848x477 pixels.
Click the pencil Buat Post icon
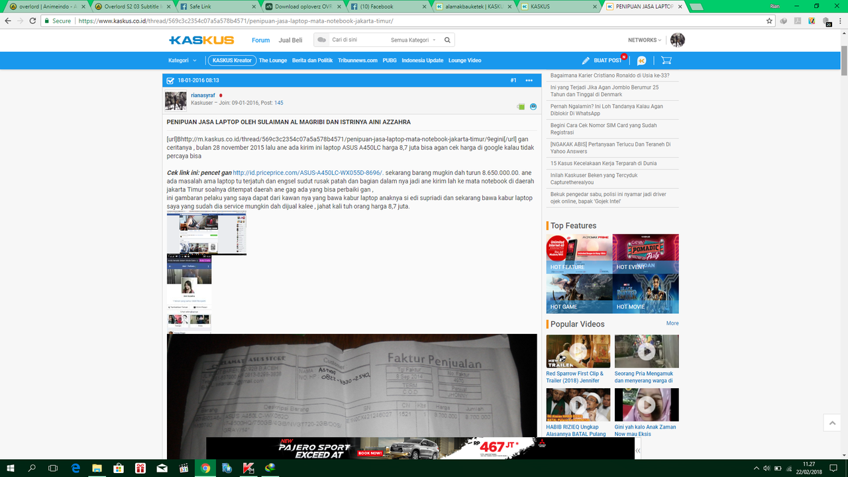coord(586,60)
